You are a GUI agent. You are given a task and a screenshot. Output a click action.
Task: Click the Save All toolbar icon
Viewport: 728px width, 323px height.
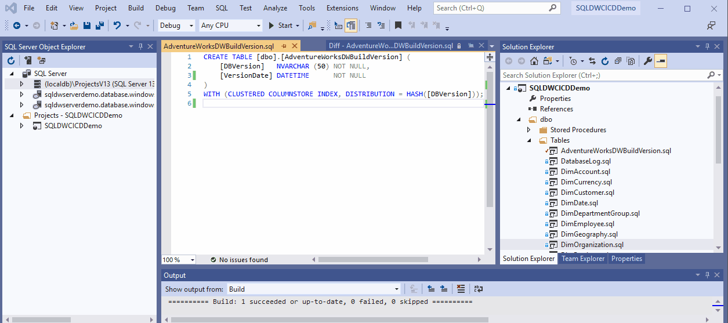pyautogui.click(x=99, y=26)
